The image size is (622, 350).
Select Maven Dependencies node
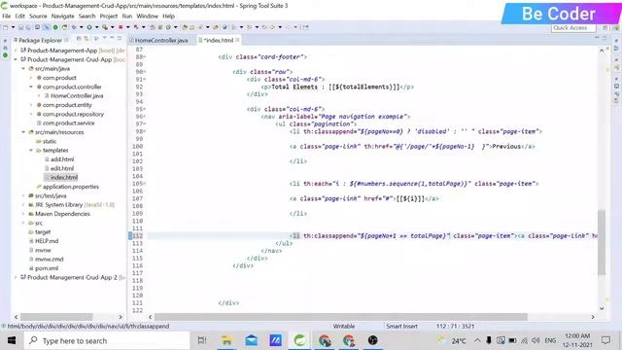tap(62, 214)
